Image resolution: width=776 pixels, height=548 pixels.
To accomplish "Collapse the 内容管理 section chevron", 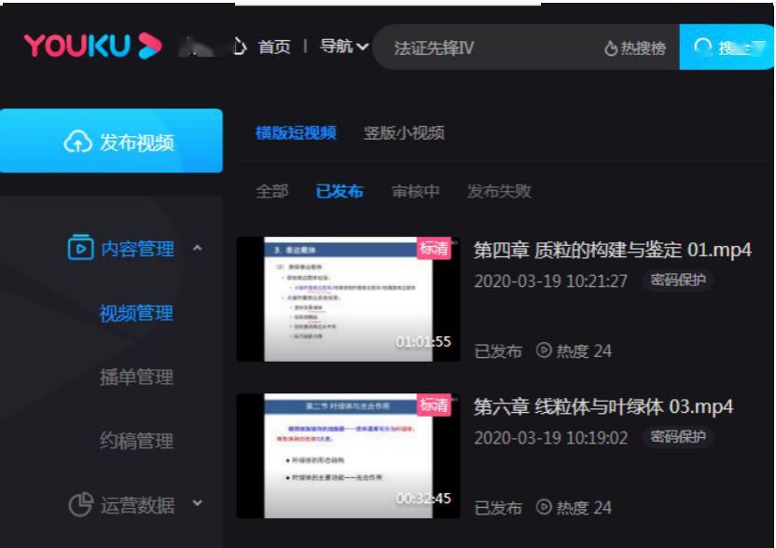I will point(198,248).
